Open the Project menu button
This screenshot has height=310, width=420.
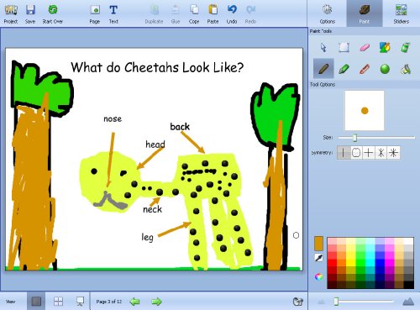11,14
